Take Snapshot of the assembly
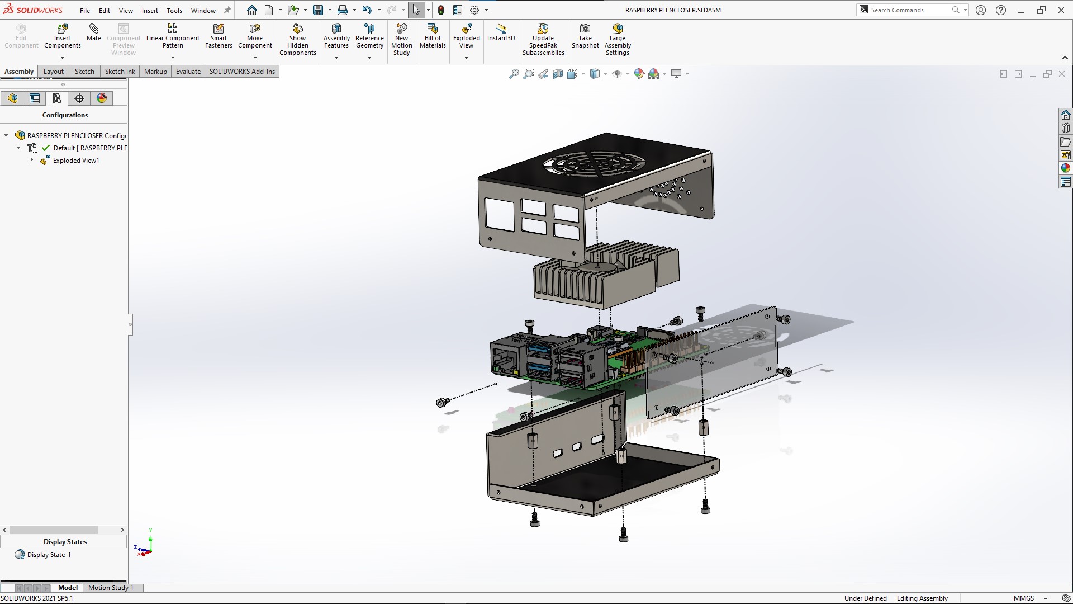Screen dimensions: 1073x604 click(x=585, y=37)
